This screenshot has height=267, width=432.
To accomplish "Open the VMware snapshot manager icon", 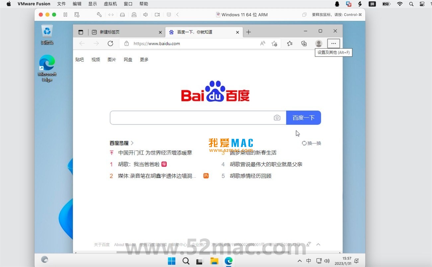I will pos(77,15).
